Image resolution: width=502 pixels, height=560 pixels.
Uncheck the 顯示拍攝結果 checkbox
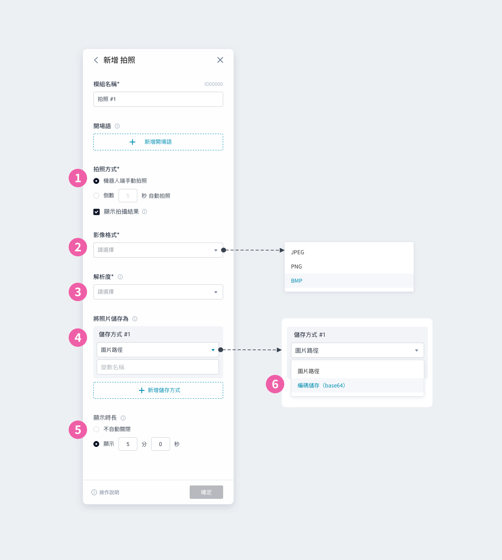click(96, 212)
